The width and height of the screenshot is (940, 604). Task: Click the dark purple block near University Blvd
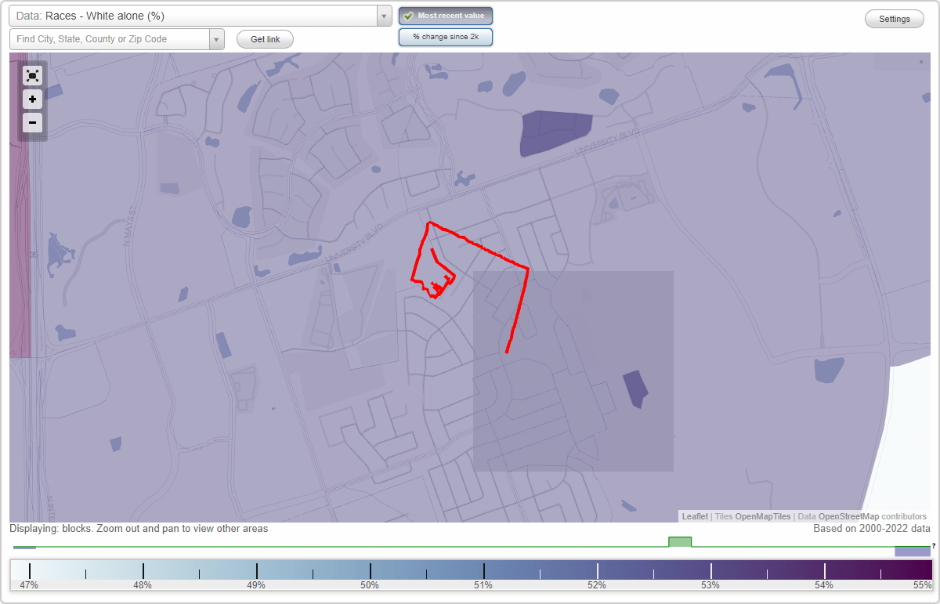(557, 133)
